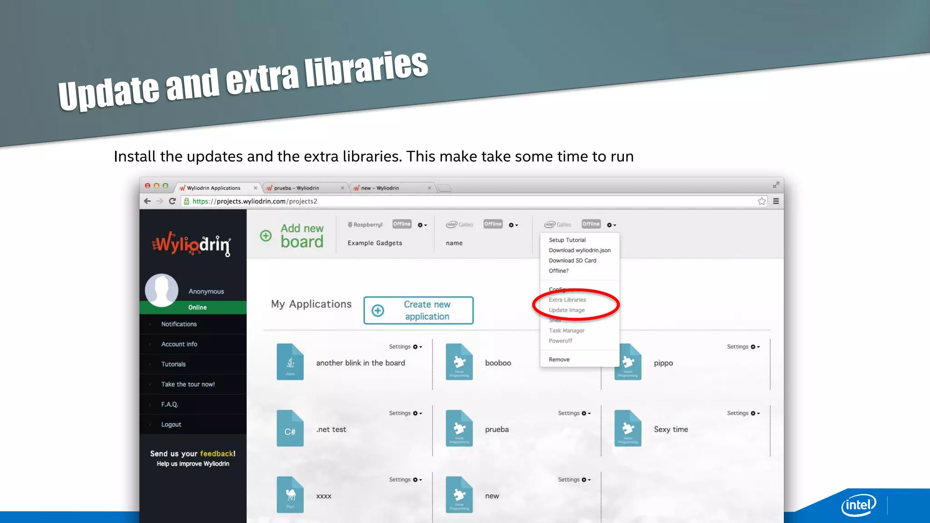Click the plus icon in Create new application
The width and height of the screenshot is (930, 523).
click(x=378, y=311)
